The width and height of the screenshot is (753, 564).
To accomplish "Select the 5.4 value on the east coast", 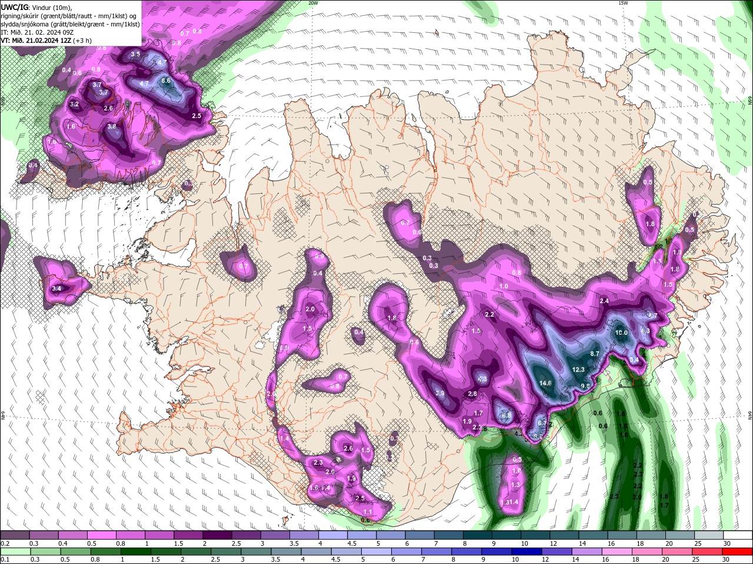I will coord(634,360).
